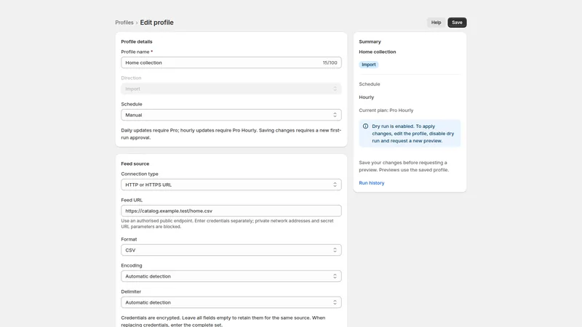The width and height of the screenshot is (582, 327).
Task: Click the Home collection summary heading
Action: [x=377, y=52]
